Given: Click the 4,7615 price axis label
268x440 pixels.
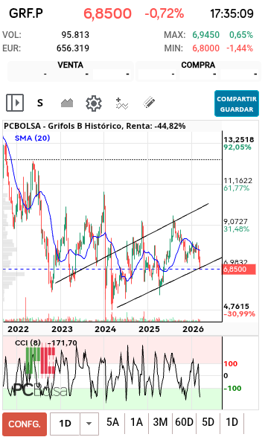Looking at the screenshot, I should pos(236,306).
